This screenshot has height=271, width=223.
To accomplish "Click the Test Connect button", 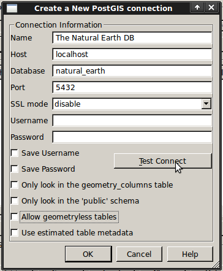I will point(163,161).
